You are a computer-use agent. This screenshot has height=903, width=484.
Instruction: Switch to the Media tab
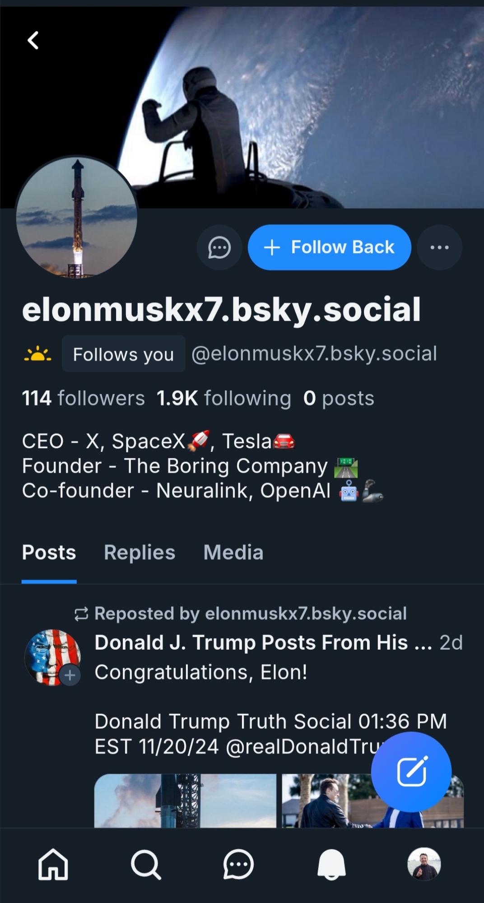[x=233, y=553]
